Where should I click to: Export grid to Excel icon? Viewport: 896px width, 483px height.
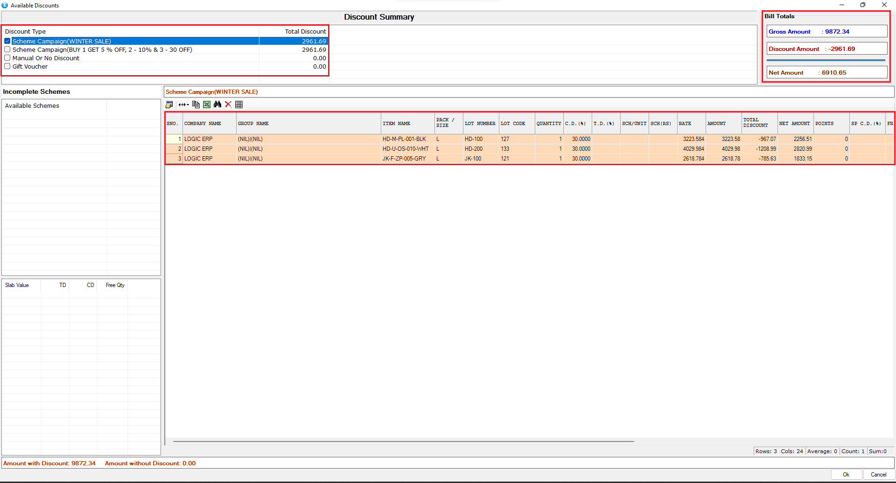pos(207,105)
